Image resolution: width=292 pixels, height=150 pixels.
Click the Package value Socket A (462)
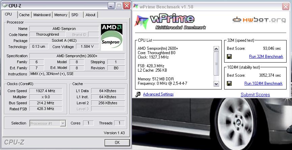pyautogui.click(x=64, y=40)
